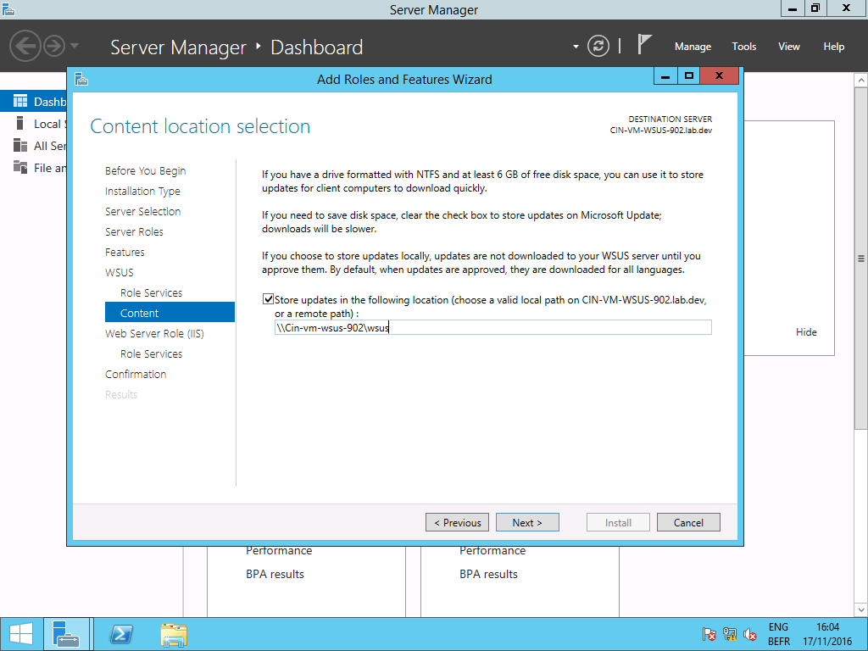Screen dimensions: 868x651
Task: Open the View menu
Action: (788, 47)
